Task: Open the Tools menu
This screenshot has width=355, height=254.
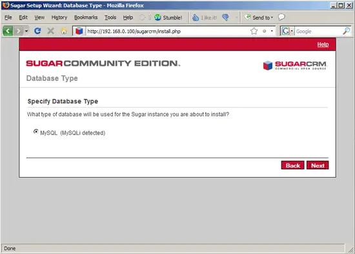Action: (x=110, y=17)
